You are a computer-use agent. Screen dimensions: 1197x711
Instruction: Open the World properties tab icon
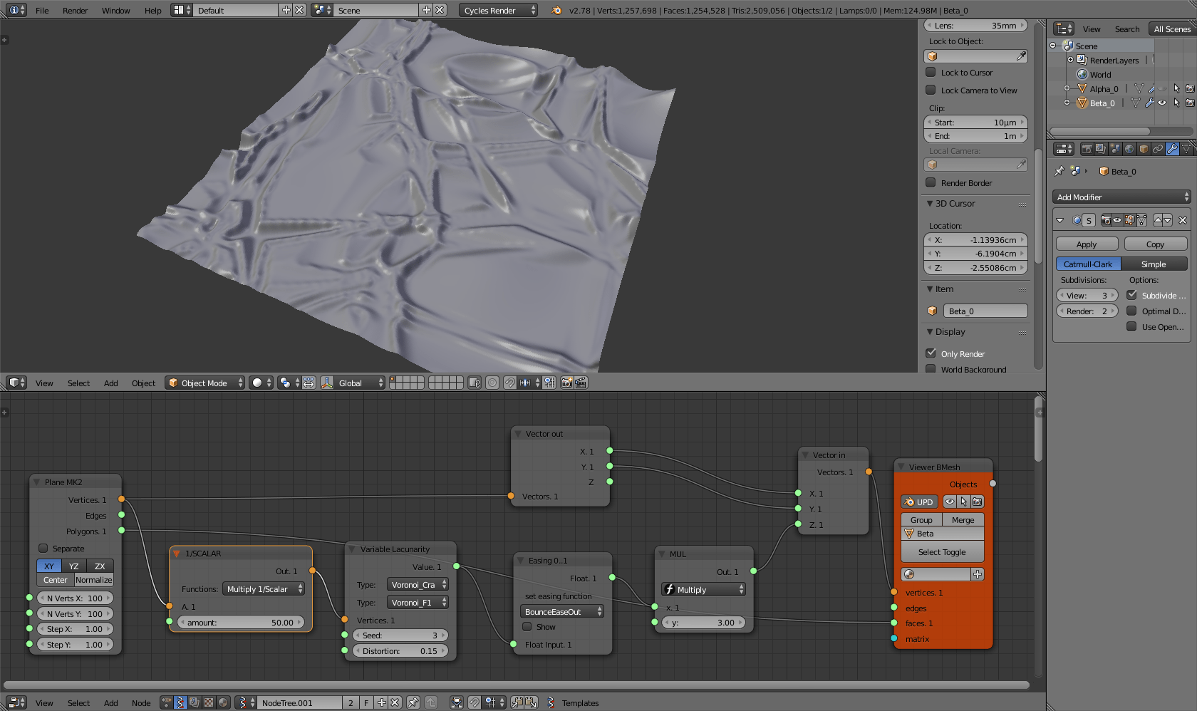point(1129,149)
